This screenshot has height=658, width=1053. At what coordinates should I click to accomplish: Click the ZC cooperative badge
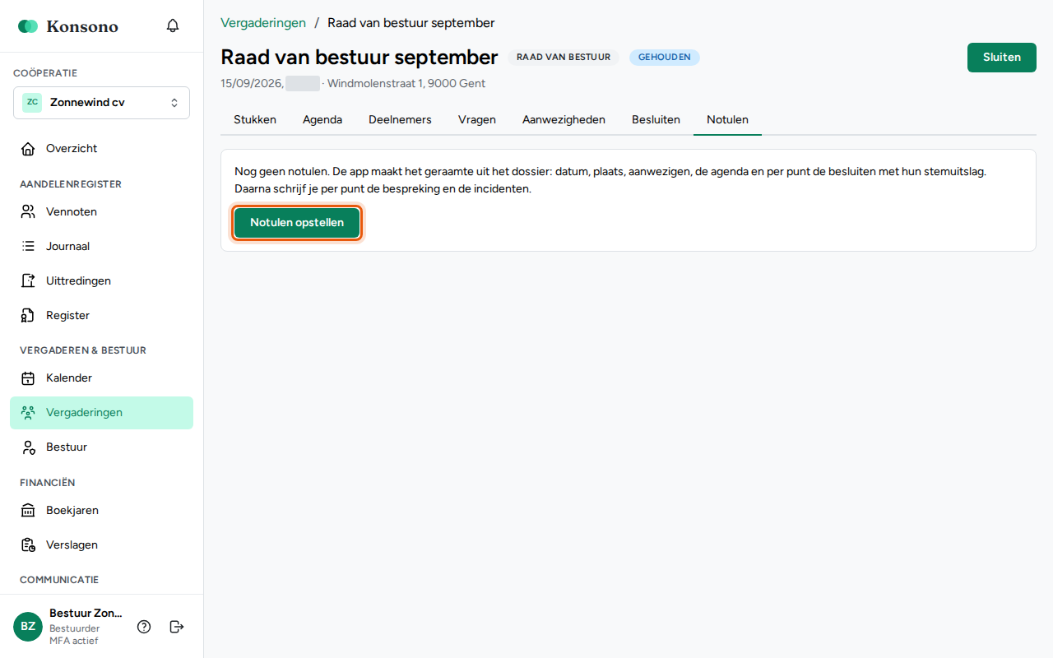tap(32, 103)
